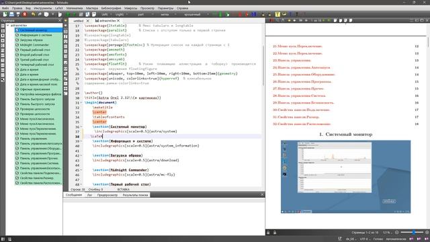430x242 pixels.
Task: Open the Справка menu
Action: (x=182, y=8)
